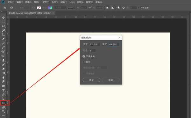Select the Eyedropper tool
The width and height of the screenshot is (191, 118).
[3, 39]
